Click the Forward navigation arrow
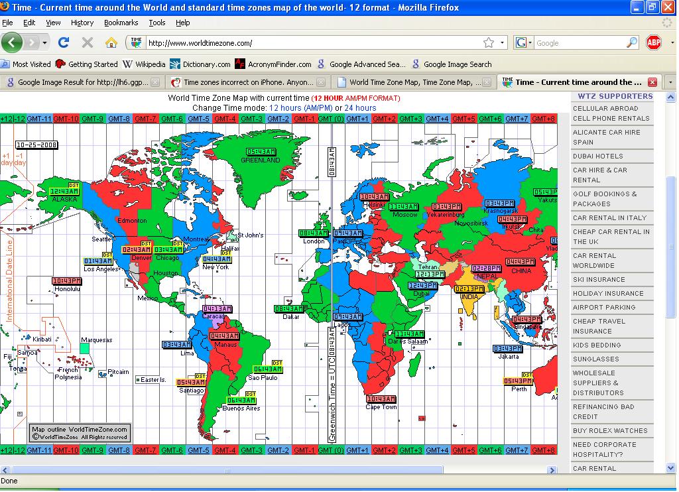 (32, 42)
